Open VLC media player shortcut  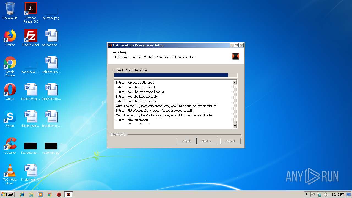(10, 174)
